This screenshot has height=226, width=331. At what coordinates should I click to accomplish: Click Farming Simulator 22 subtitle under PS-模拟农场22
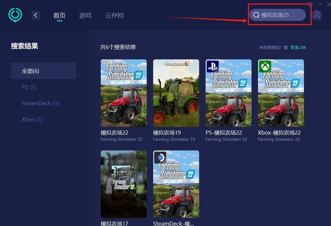(226, 139)
